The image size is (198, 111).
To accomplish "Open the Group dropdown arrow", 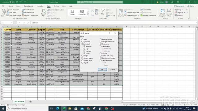I will [183, 10].
